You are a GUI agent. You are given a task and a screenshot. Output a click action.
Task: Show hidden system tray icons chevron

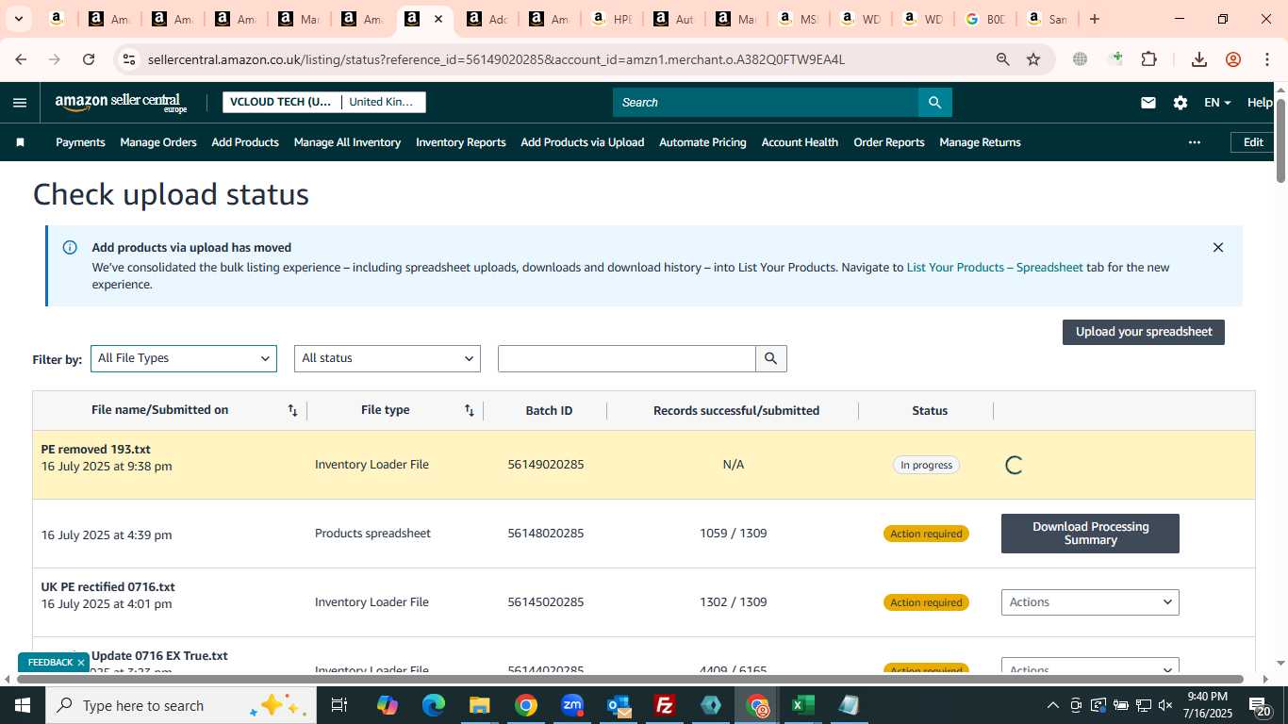1052,705
